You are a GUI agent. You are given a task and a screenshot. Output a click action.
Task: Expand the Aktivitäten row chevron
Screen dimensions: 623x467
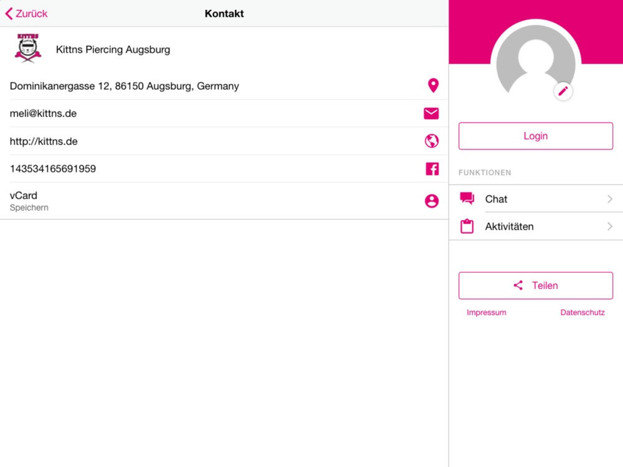pos(610,227)
